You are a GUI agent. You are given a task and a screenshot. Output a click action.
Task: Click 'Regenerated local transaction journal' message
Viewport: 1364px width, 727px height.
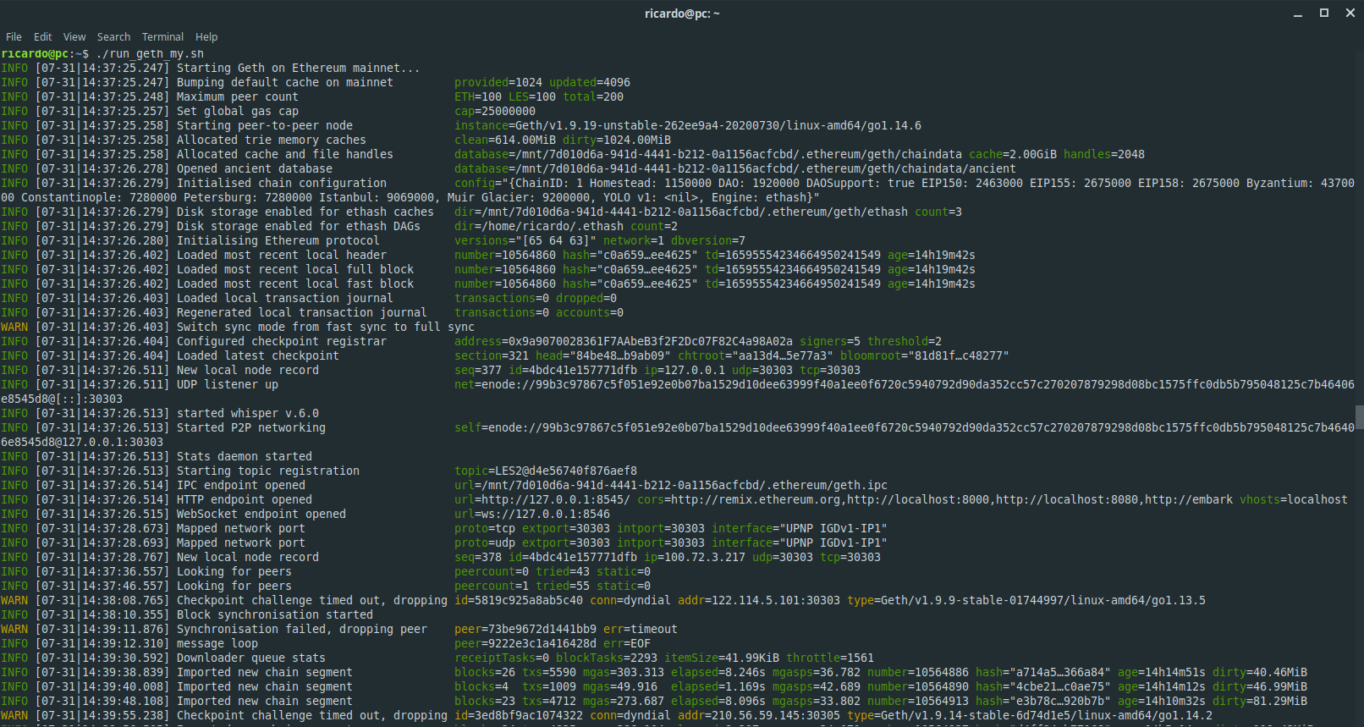click(302, 312)
